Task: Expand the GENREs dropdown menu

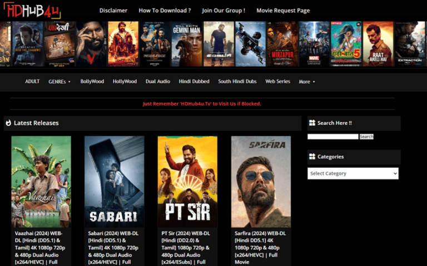Action: click(x=59, y=82)
